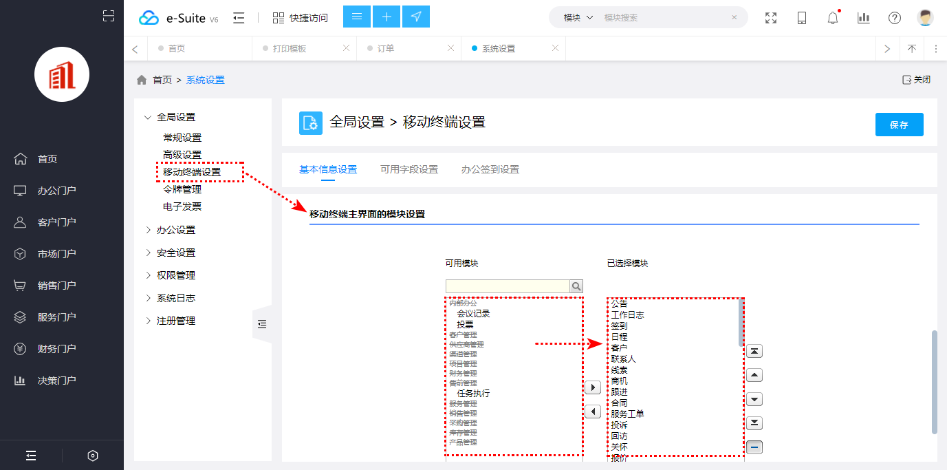Viewport: 947px width, 470px height.
Task: Click right arrow to move module to 已选择模块
Action: tap(593, 387)
